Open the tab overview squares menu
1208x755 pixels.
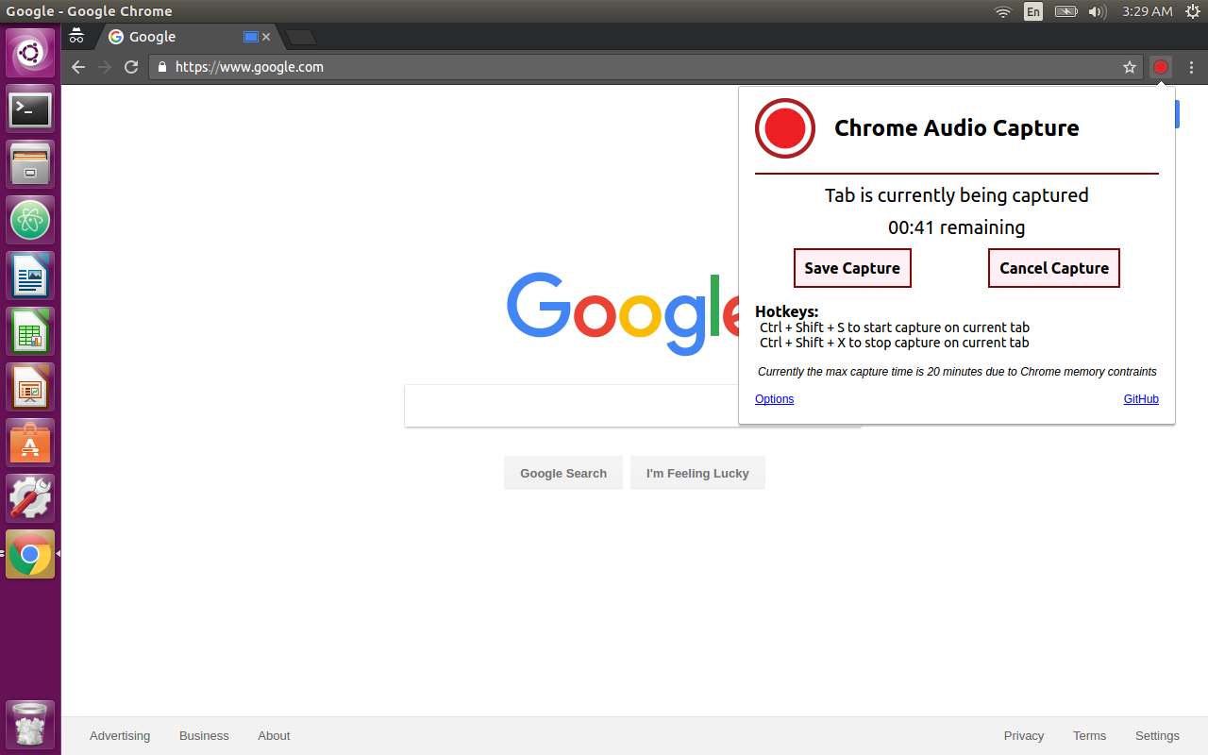[x=75, y=36]
